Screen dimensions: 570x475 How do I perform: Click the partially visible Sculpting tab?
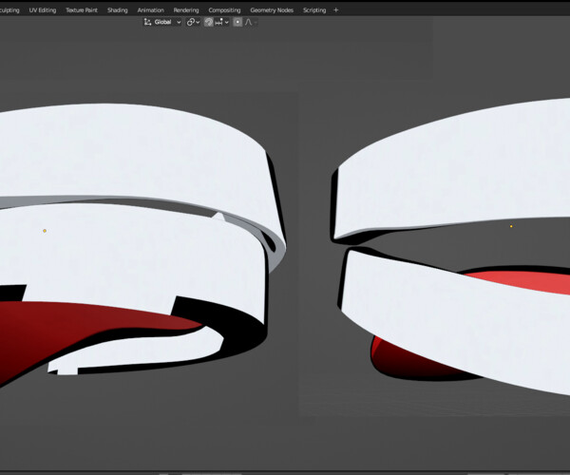[x=9, y=9]
